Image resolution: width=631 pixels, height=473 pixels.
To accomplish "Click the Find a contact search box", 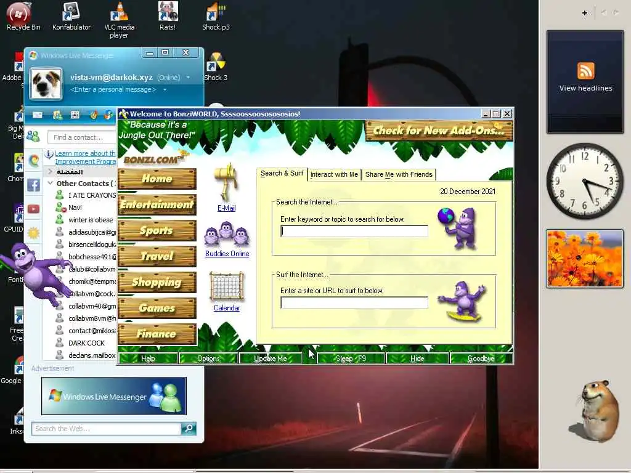I will (x=82, y=137).
